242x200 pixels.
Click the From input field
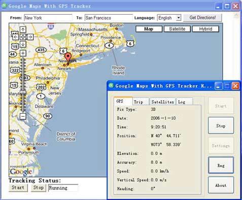pyautogui.click(x=48, y=18)
